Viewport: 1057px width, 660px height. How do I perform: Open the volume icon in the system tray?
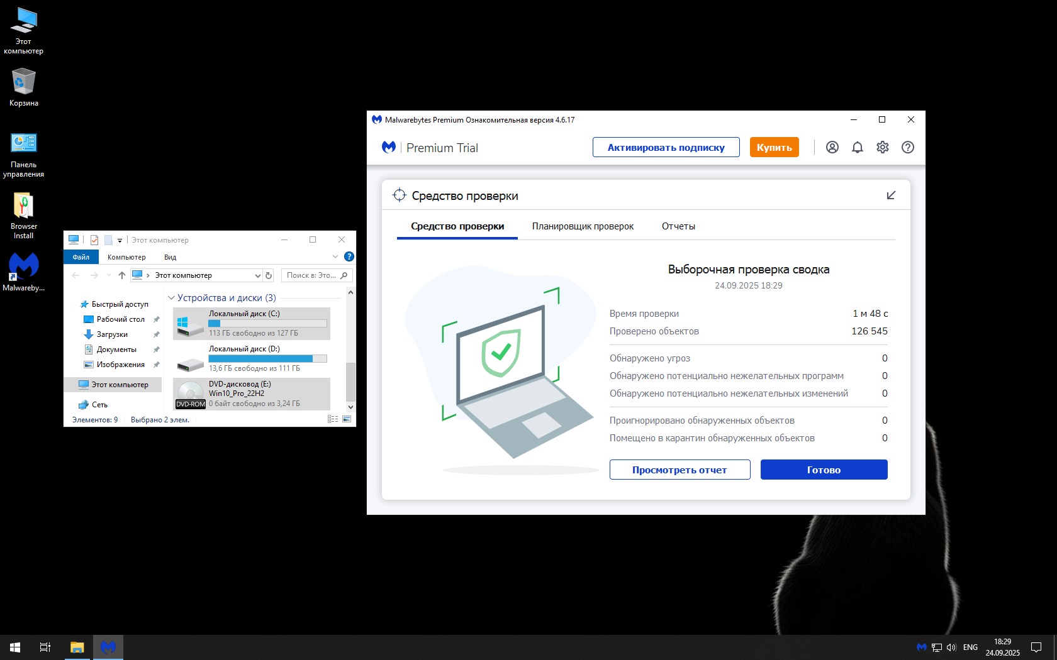coord(951,647)
